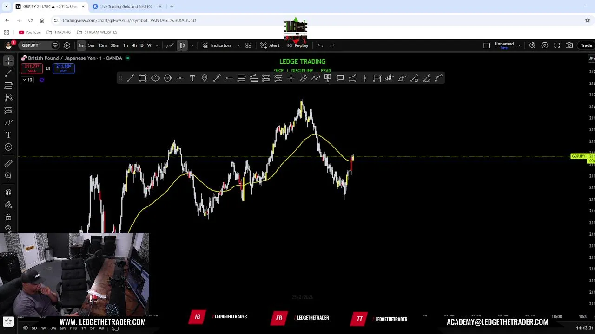Select the text tool in left sidebar
The image size is (595, 334).
[8, 135]
